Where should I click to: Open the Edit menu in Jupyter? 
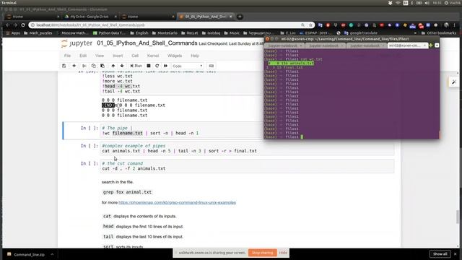coord(83,56)
